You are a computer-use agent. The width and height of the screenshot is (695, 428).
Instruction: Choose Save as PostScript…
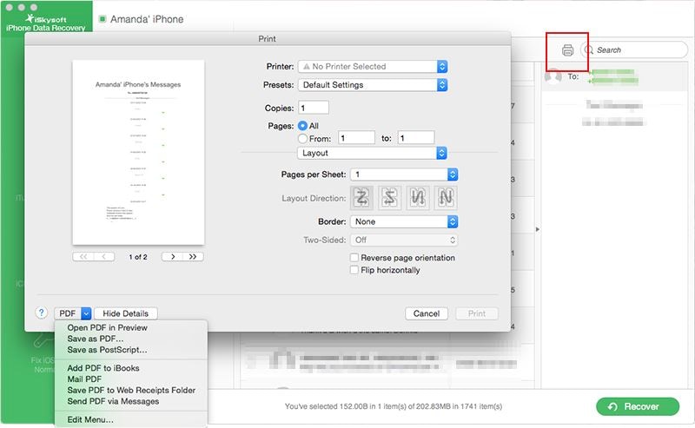[x=107, y=350]
